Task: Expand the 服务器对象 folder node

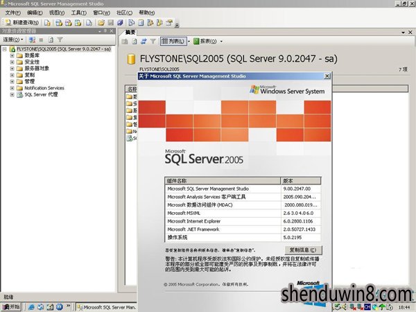Action: click(x=12, y=69)
